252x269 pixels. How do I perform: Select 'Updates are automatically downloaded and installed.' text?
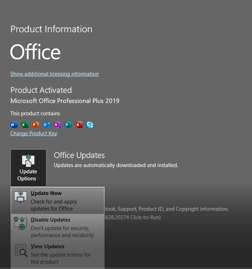[x=116, y=165]
